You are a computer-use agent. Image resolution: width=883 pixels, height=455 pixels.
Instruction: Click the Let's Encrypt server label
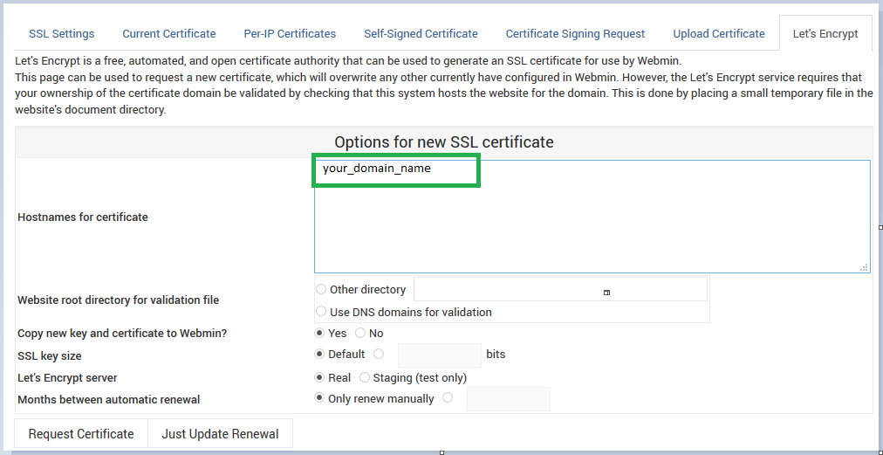tap(67, 377)
